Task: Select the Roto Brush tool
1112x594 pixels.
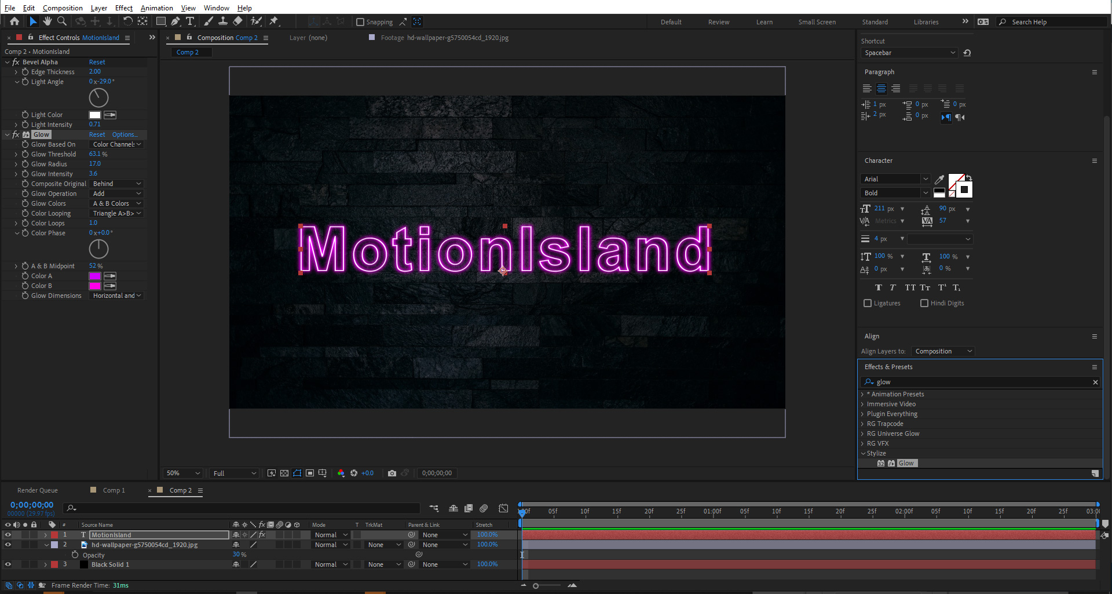Action: point(256,21)
